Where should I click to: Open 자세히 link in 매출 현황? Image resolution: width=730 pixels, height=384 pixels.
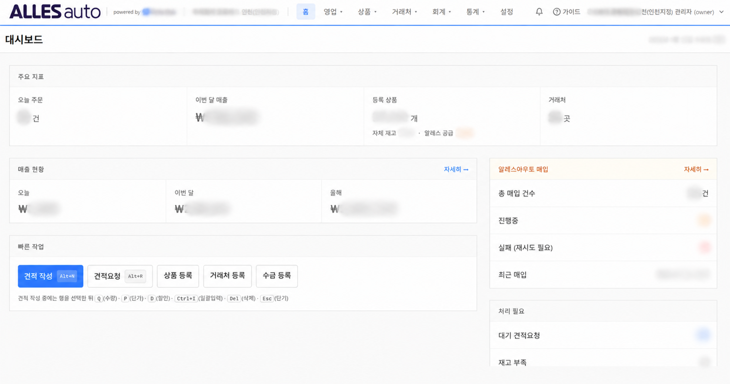(x=456, y=169)
